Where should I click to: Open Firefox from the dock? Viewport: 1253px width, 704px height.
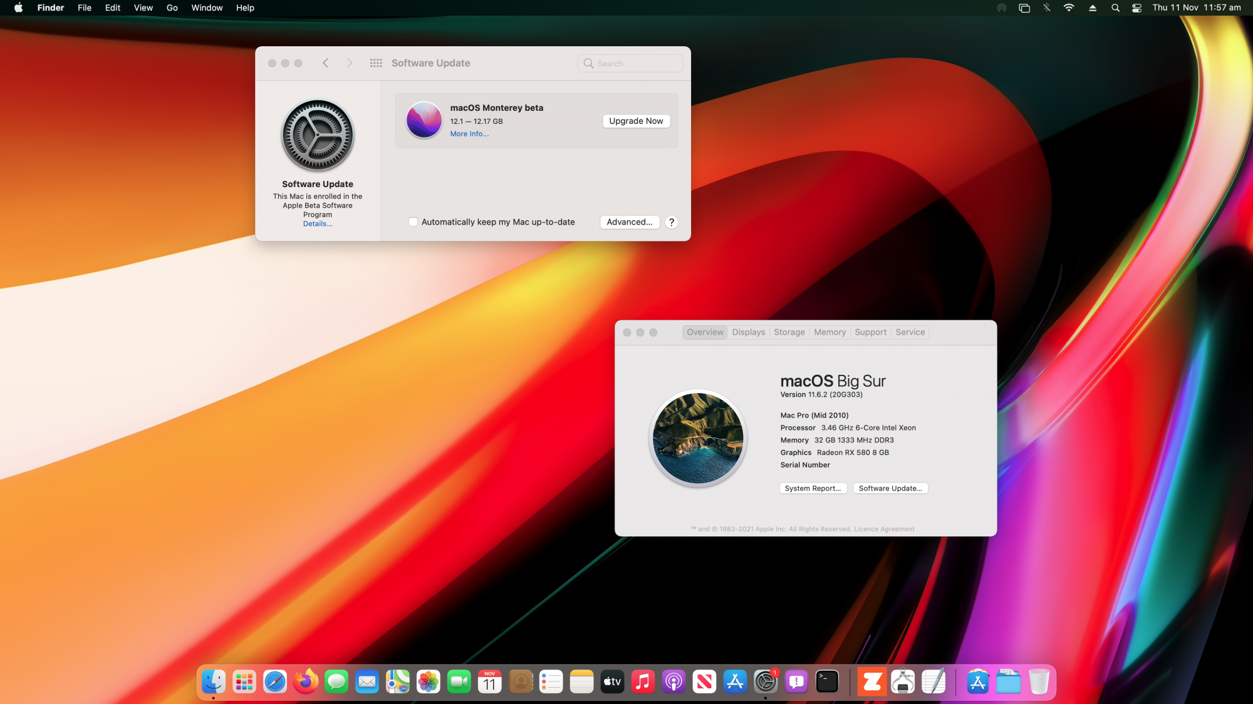pyautogui.click(x=306, y=681)
